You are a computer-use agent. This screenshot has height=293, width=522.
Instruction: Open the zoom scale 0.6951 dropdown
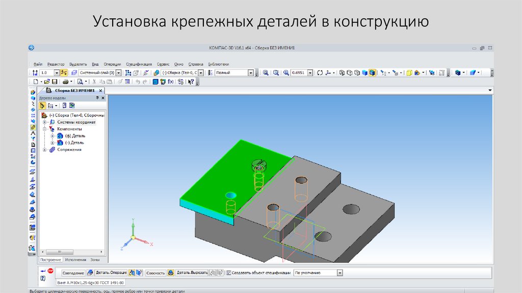tap(309, 73)
